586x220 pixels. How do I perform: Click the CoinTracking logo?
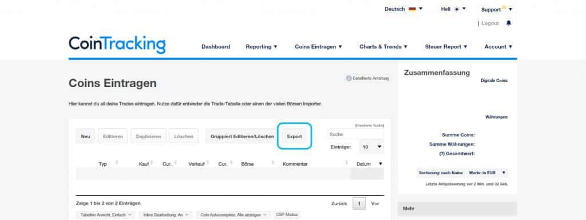pyautogui.click(x=117, y=45)
